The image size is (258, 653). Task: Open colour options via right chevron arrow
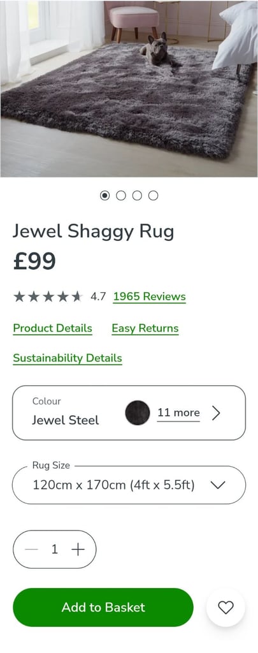(215, 413)
